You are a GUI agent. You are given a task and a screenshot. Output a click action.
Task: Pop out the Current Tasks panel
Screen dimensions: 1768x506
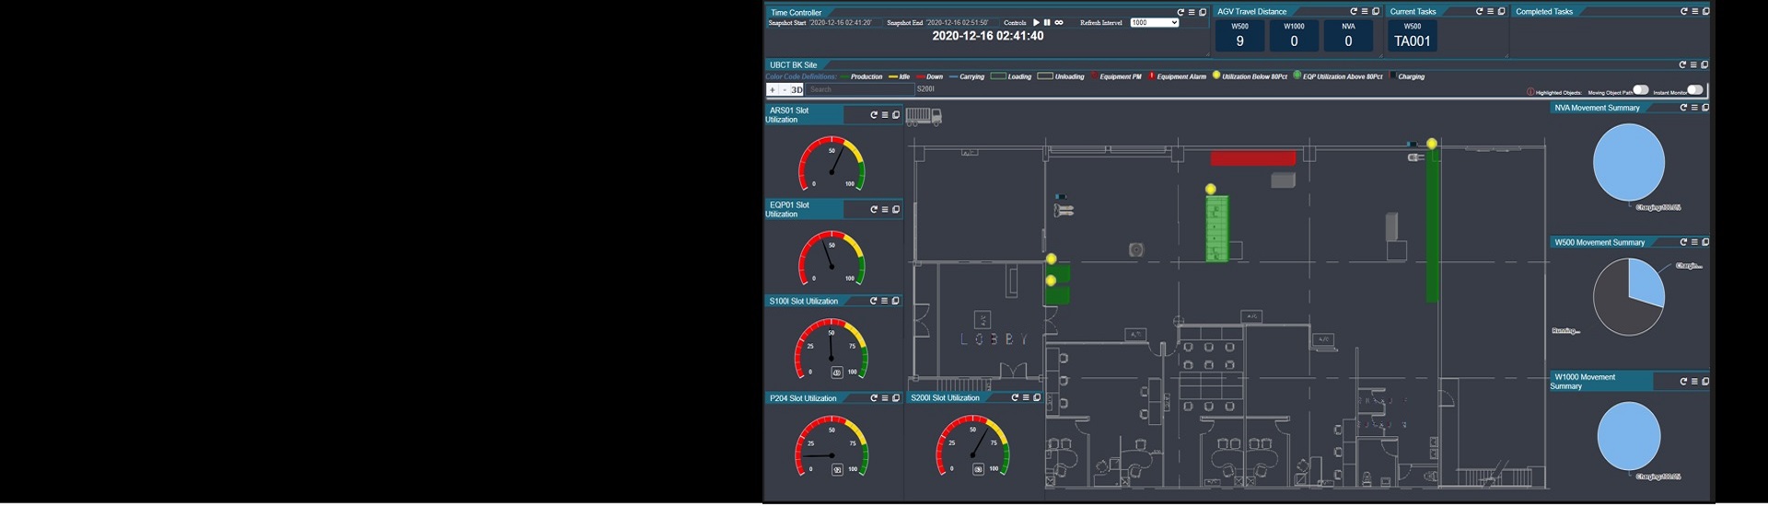pos(1502,11)
